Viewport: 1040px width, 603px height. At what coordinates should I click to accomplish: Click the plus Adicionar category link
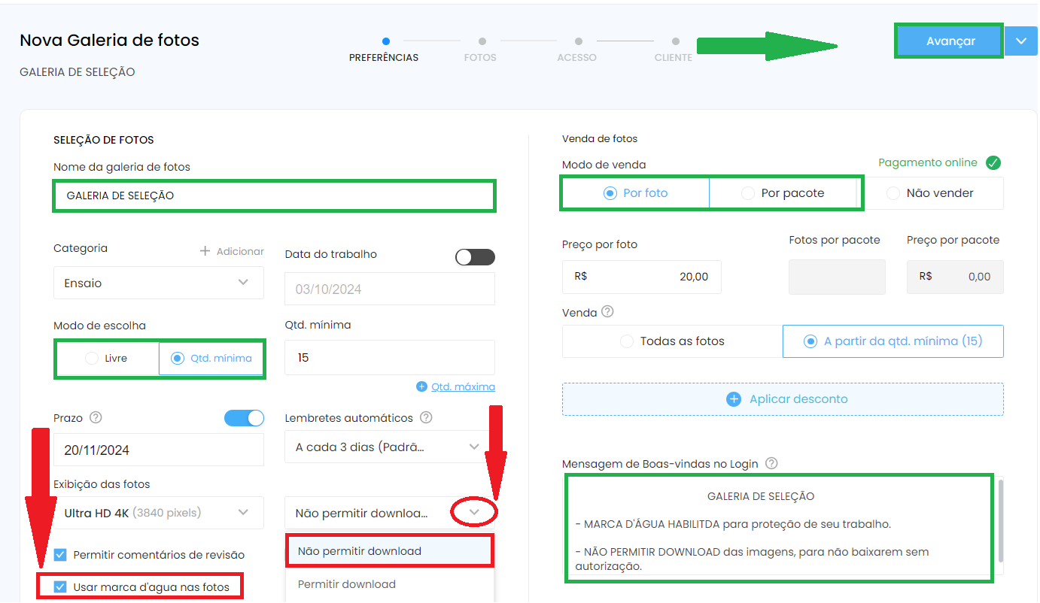(x=232, y=251)
